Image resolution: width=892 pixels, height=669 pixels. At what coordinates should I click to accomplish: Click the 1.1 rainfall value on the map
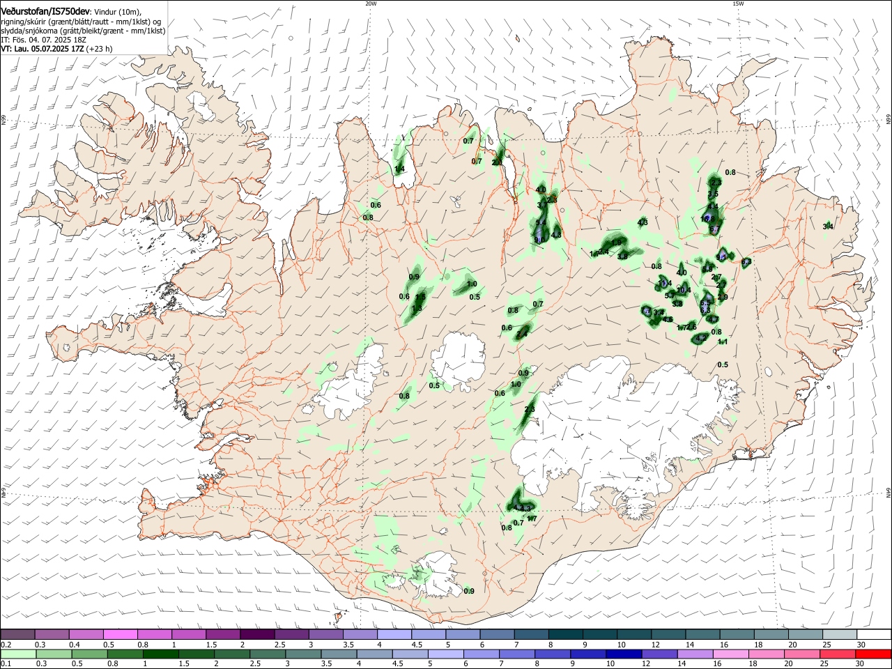pyautogui.click(x=723, y=341)
